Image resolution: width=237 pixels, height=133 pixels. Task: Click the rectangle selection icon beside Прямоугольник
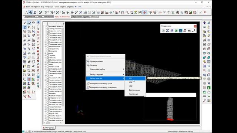coord(88,61)
